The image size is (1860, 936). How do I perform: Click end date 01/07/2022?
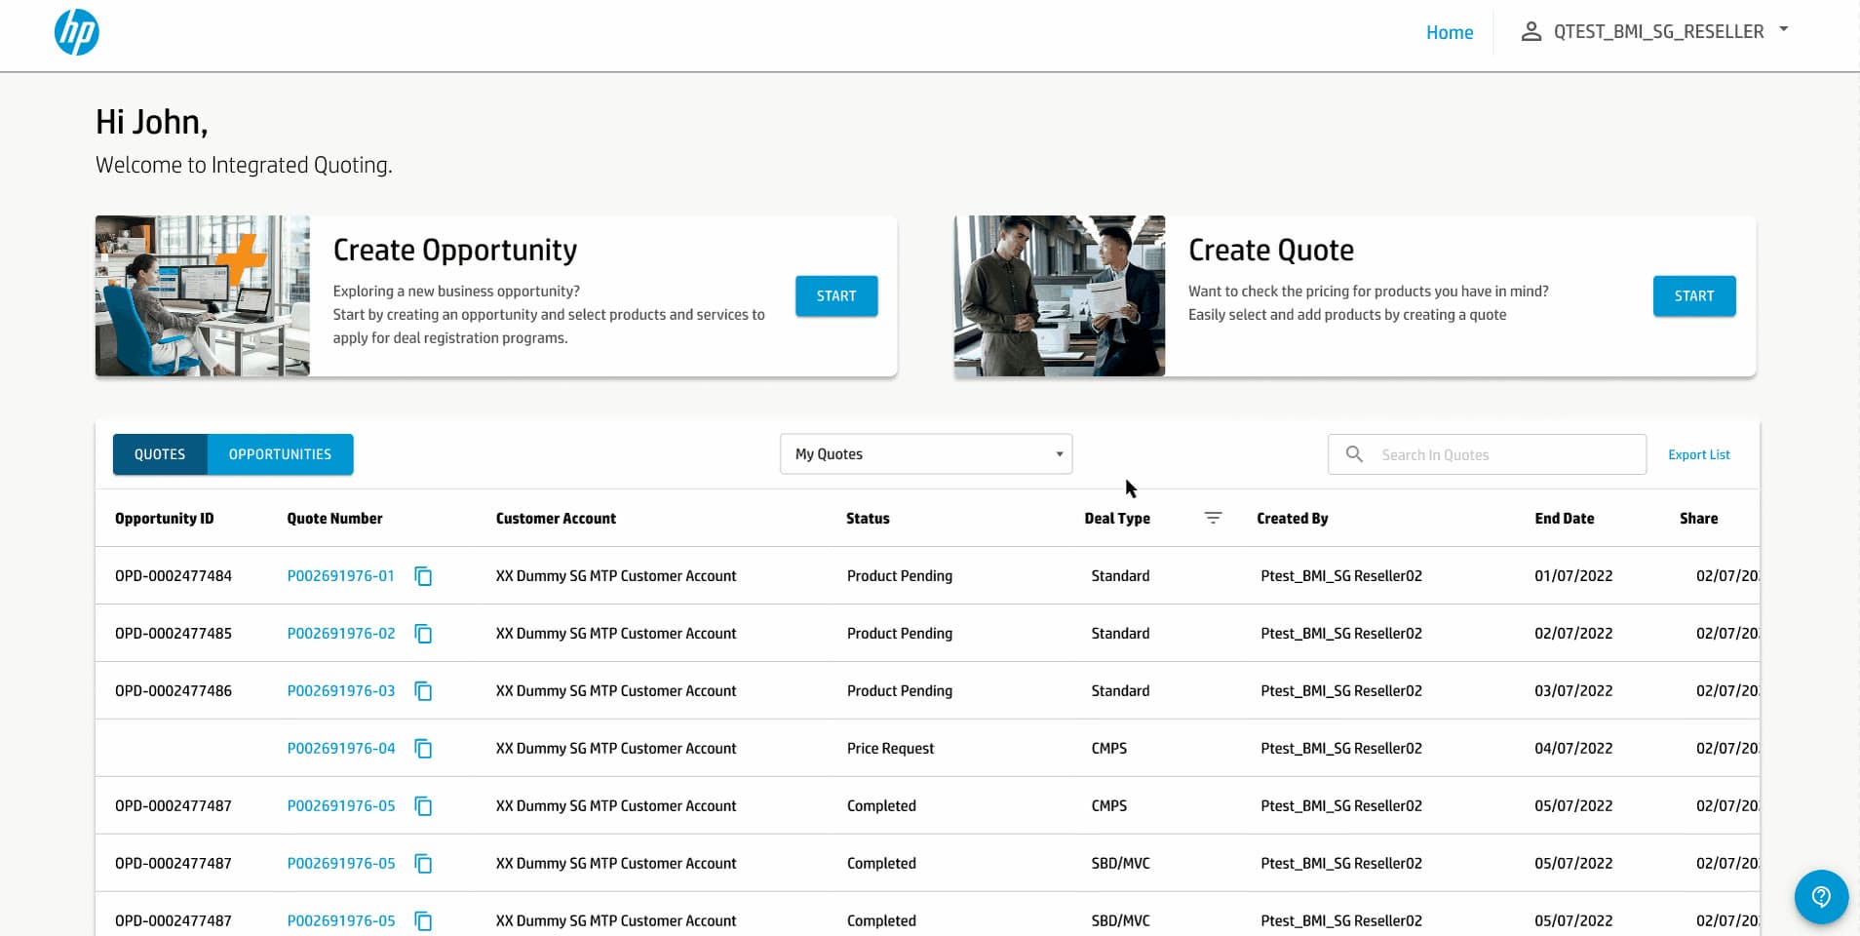pos(1573,576)
